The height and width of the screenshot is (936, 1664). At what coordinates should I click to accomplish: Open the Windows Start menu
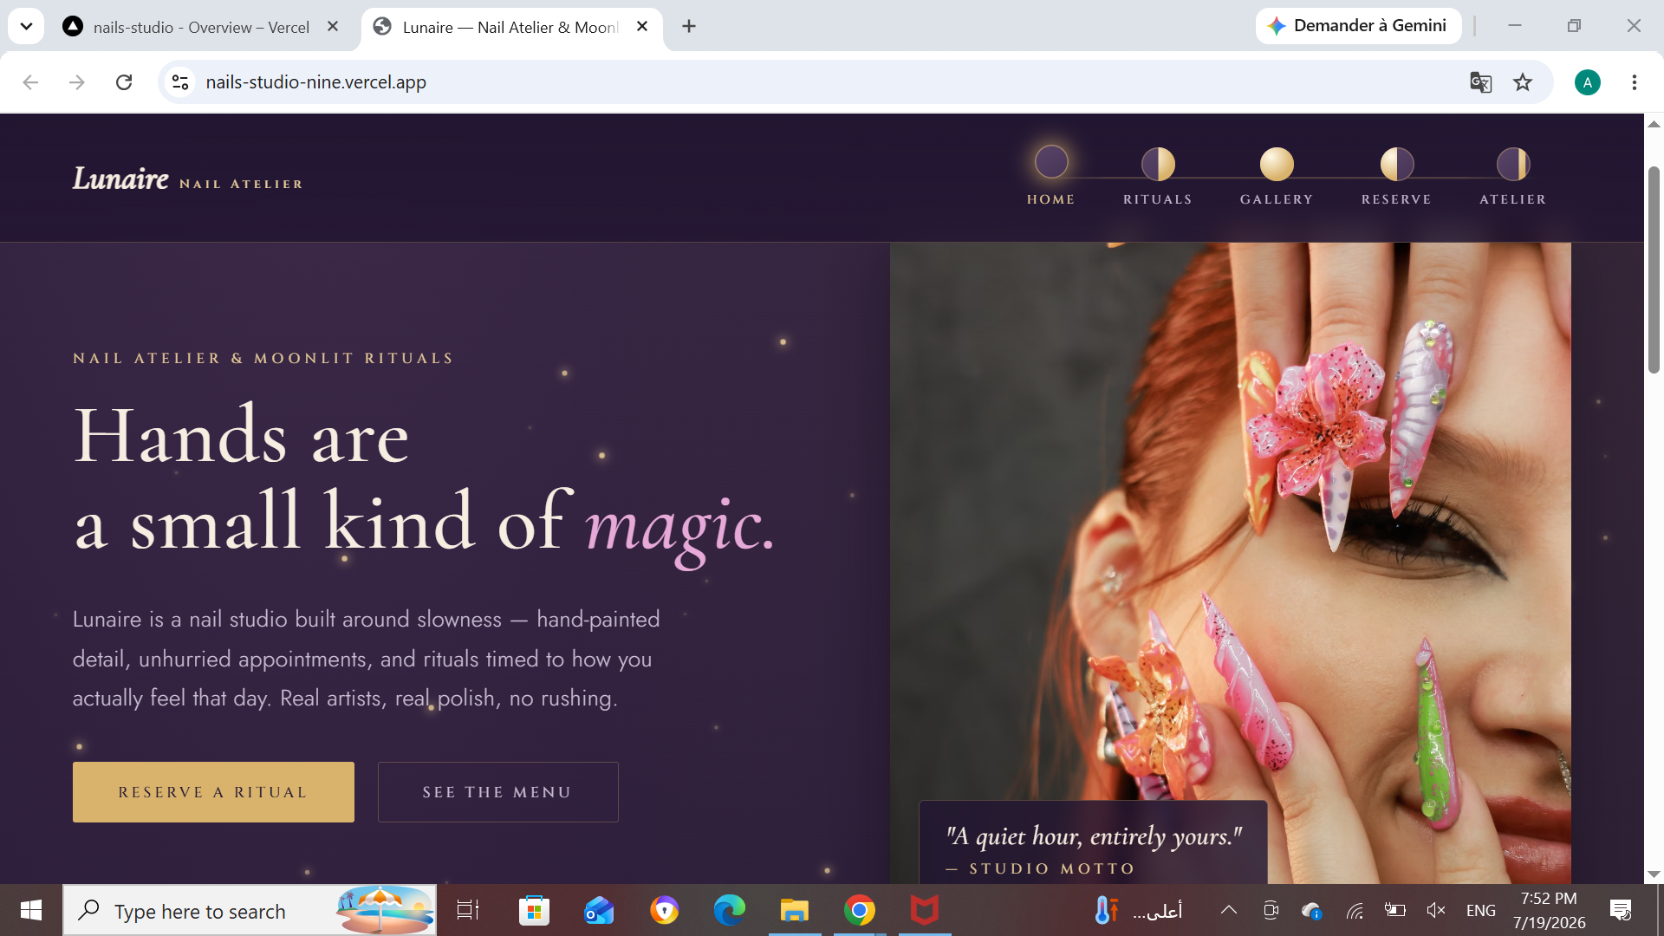(31, 910)
